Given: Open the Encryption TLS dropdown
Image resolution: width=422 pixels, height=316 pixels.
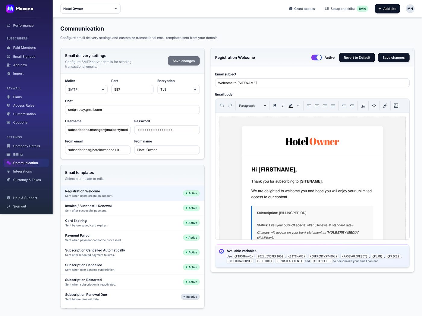Looking at the screenshot, I should (x=178, y=89).
